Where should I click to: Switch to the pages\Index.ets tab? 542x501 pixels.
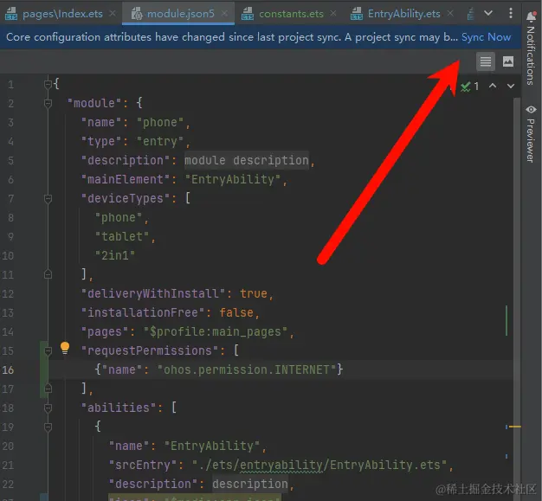tap(62, 14)
